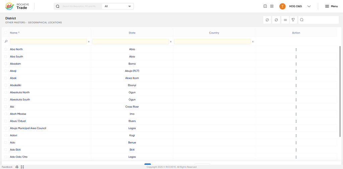Tick the checkbox for Ado
Image resolution: width=343 pixels, height=169 pixels.
tap(6, 143)
